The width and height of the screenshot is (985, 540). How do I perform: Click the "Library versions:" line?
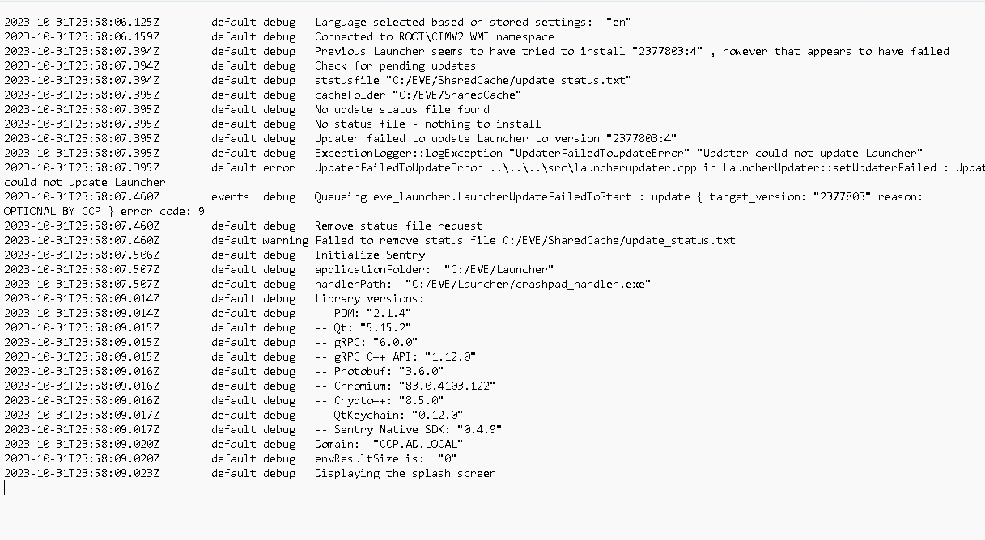click(369, 298)
